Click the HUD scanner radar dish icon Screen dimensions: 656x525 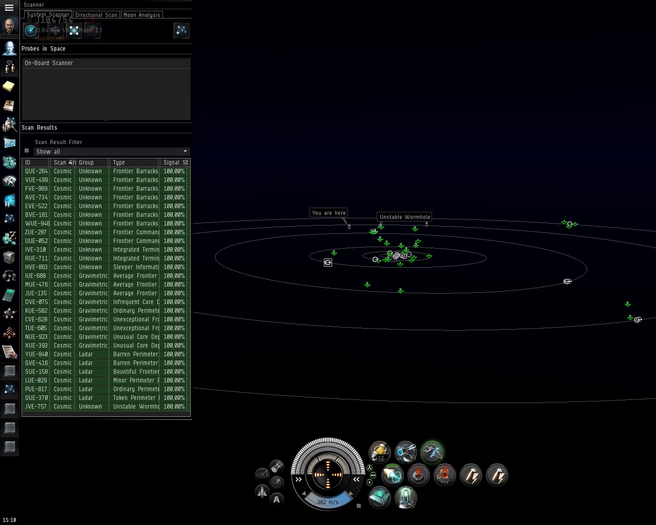(x=262, y=474)
